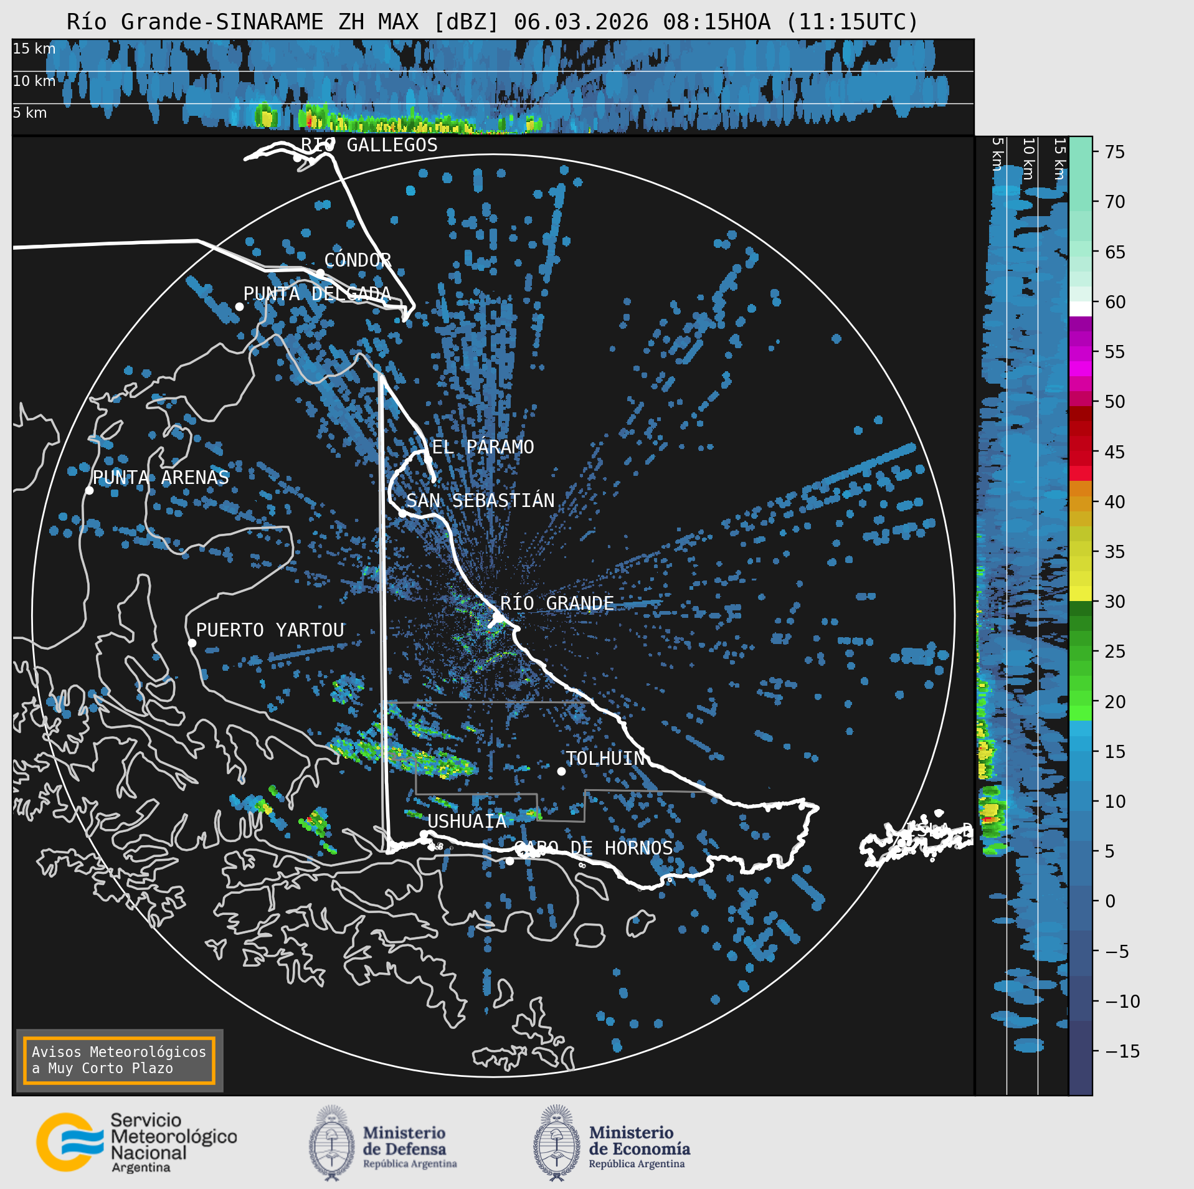Screen dimensions: 1194x1189
Task: Click the colorbar tick label 75
Action: pyautogui.click(x=1115, y=152)
